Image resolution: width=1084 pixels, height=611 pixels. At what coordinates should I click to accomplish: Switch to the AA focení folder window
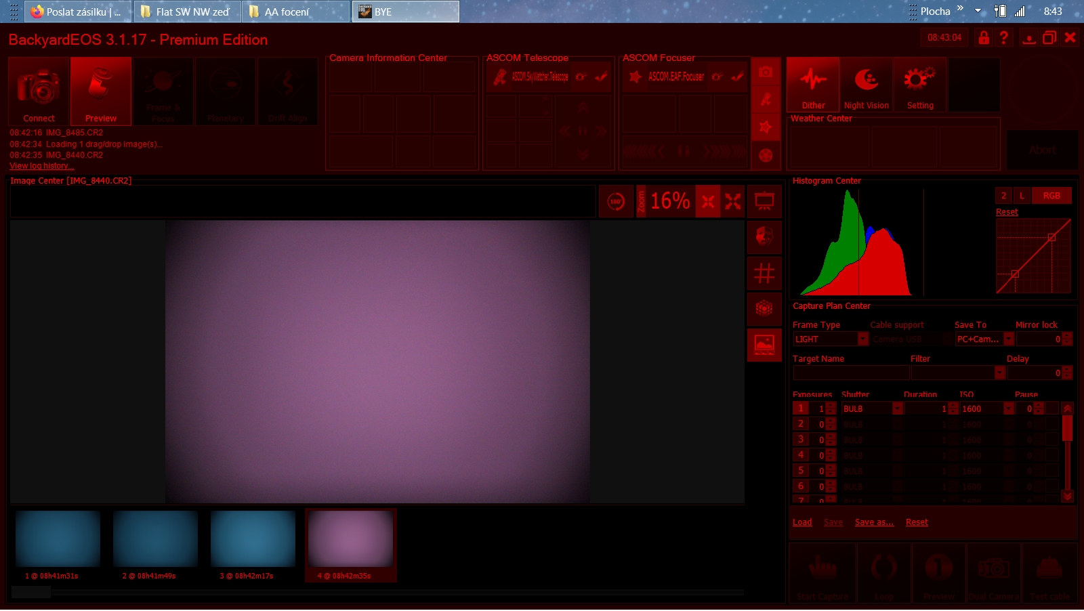click(296, 12)
